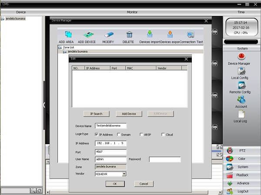Image resolution: width=261 pixels, height=195 pixels.
Task: Click the Cancel button
Action: (144, 184)
